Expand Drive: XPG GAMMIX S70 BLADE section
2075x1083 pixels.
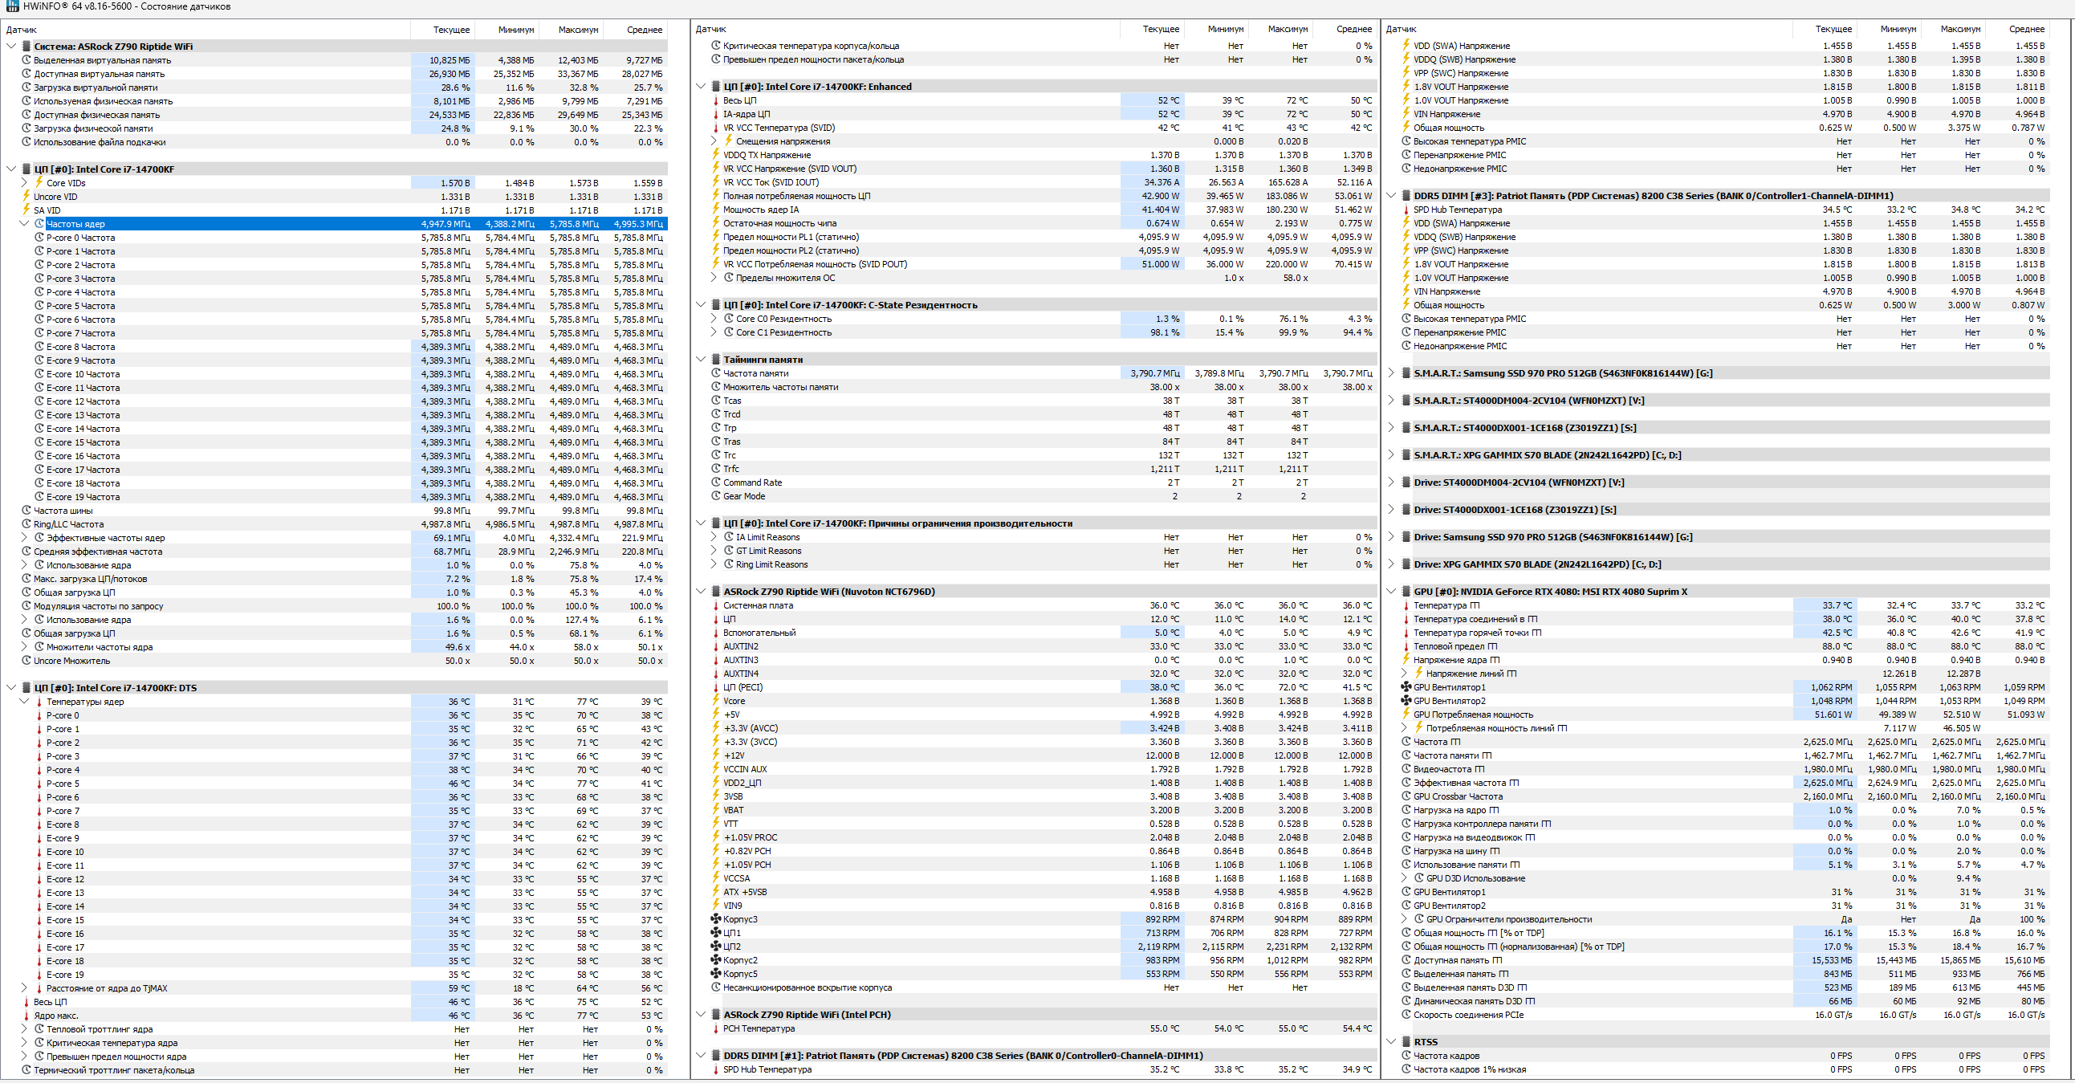point(1391,564)
